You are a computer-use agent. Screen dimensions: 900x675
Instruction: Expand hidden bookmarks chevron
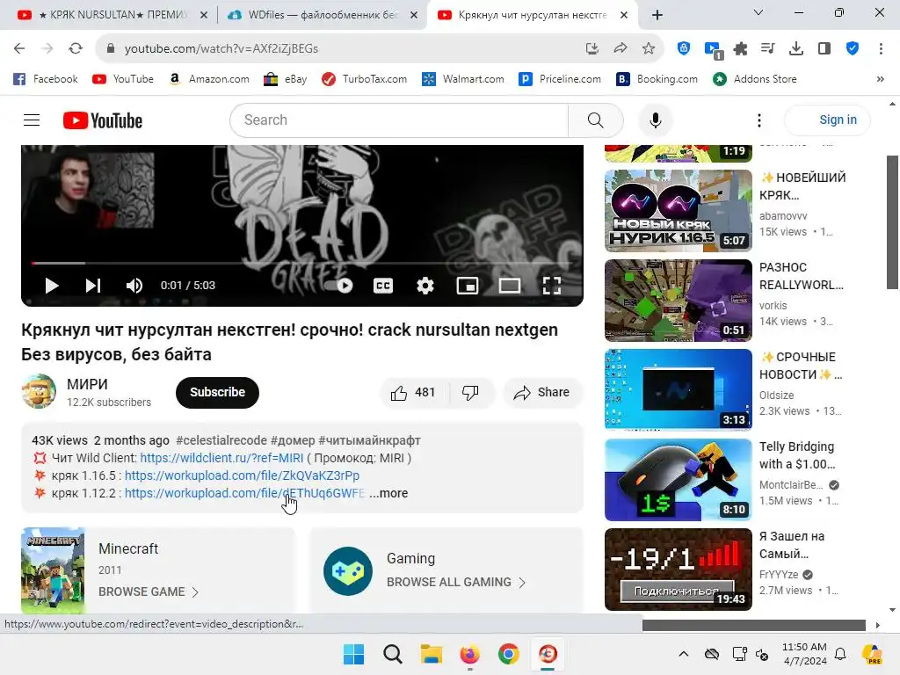(x=881, y=79)
